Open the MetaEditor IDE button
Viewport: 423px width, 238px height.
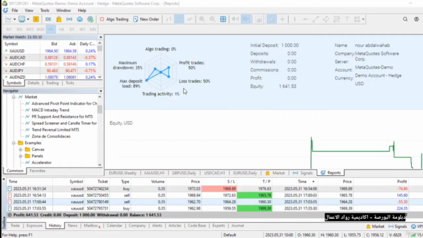(x=48, y=19)
